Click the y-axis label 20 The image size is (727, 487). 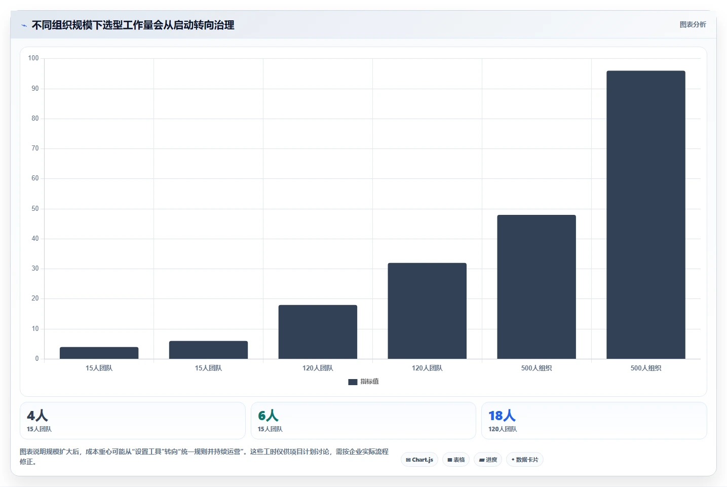pos(35,298)
